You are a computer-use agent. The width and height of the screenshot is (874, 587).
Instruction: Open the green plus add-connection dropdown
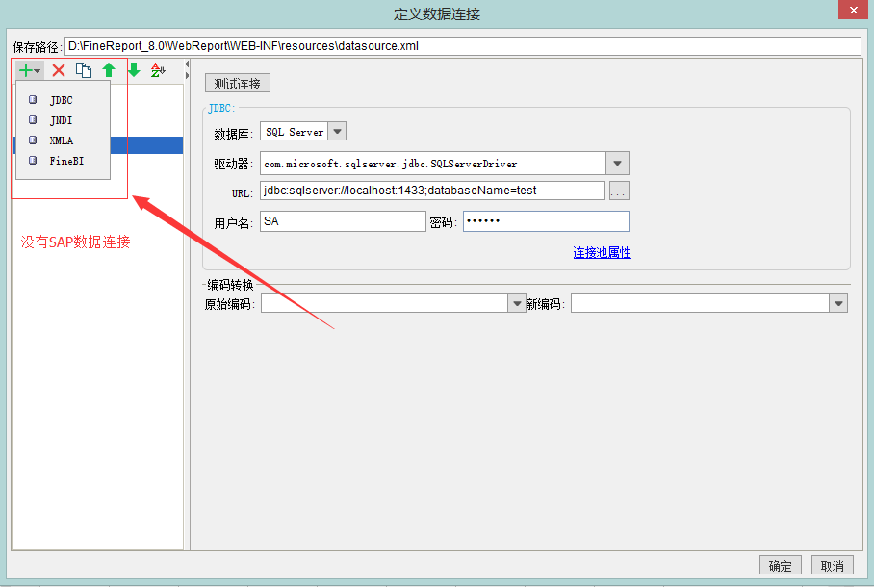[30, 71]
